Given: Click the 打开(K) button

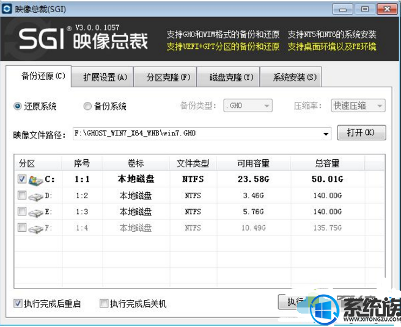Looking at the screenshot, I should pos(361,132).
